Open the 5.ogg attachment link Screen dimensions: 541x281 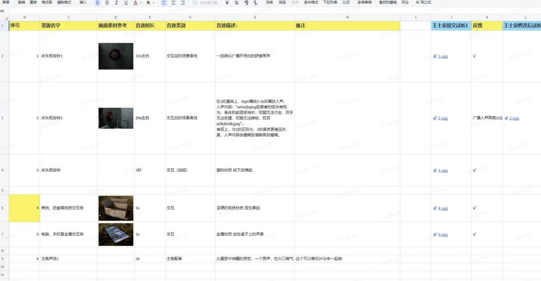(x=443, y=235)
